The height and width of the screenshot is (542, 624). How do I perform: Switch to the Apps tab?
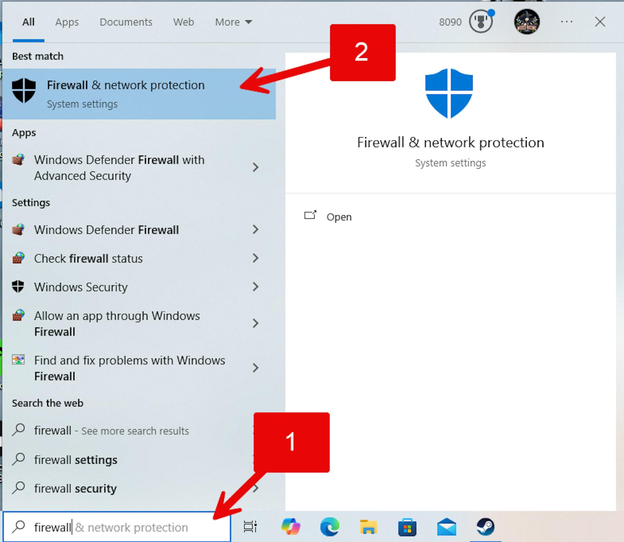[x=67, y=22]
